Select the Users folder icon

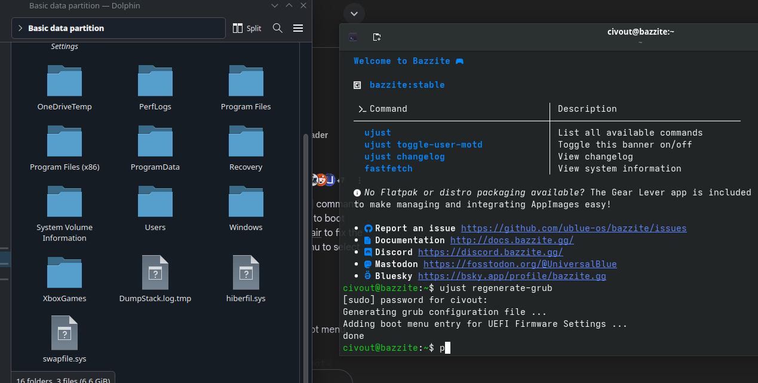point(155,201)
